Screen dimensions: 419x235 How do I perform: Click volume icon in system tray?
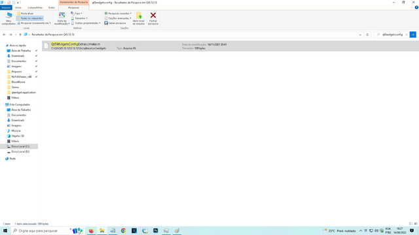click(376, 230)
